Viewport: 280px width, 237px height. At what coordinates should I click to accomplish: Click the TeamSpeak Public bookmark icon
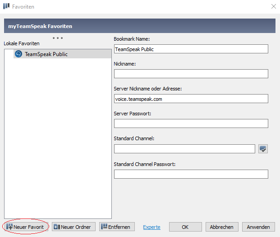pos(18,54)
